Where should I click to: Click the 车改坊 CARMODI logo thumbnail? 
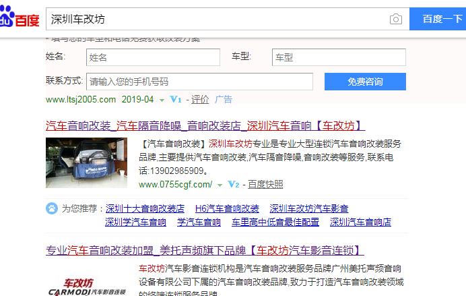pyautogui.click(x=86, y=287)
